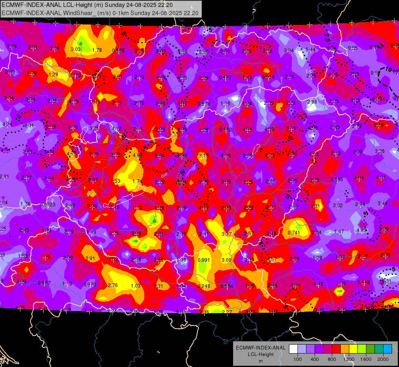The height and width of the screenshot is (367, 399).
Task: Click the grid value 0.907
Action: (44, 283)
